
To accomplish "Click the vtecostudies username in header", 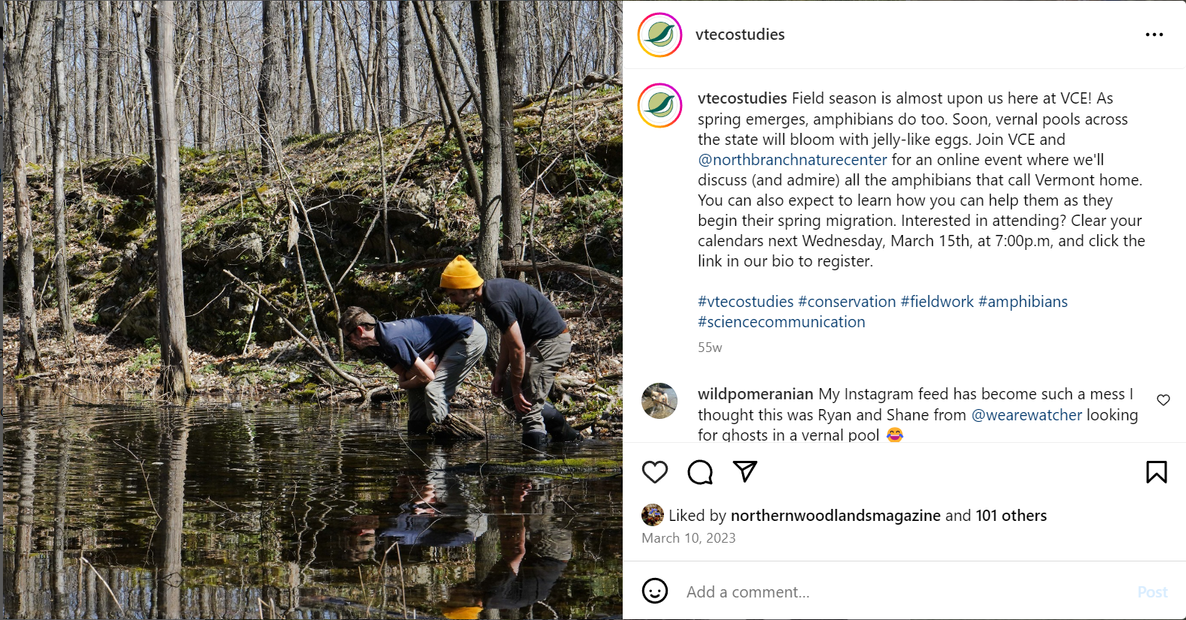I will point(740,35).
